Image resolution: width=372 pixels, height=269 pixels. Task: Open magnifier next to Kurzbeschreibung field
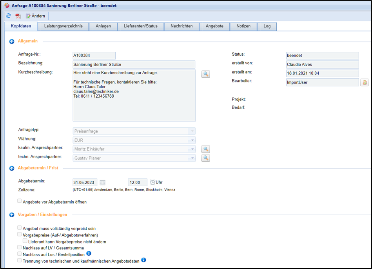click(x=206, y=74)
